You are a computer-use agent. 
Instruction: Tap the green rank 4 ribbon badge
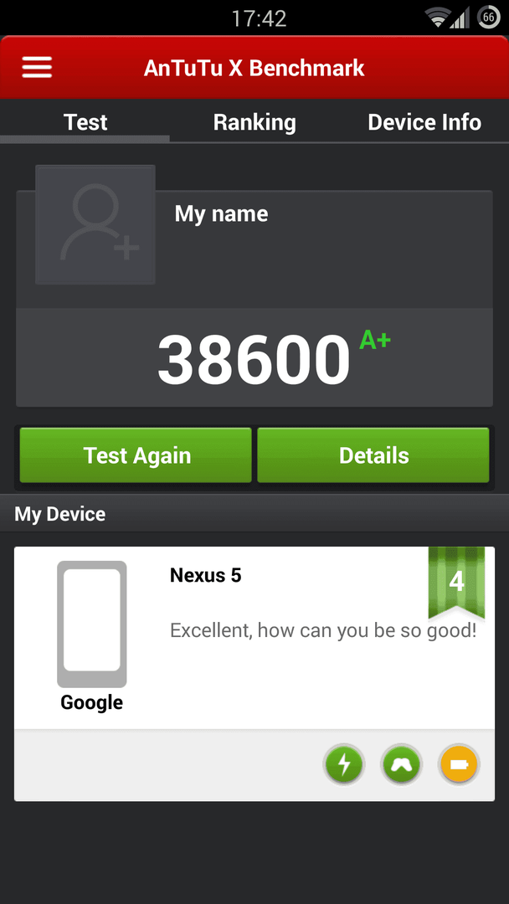(456, 583)
